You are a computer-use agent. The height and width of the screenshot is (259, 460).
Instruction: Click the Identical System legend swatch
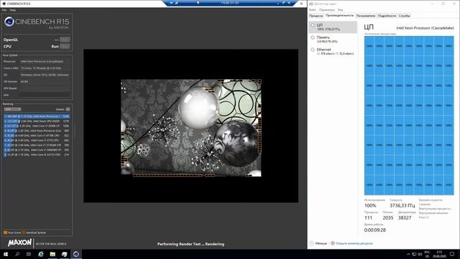[x=24, y=232]
